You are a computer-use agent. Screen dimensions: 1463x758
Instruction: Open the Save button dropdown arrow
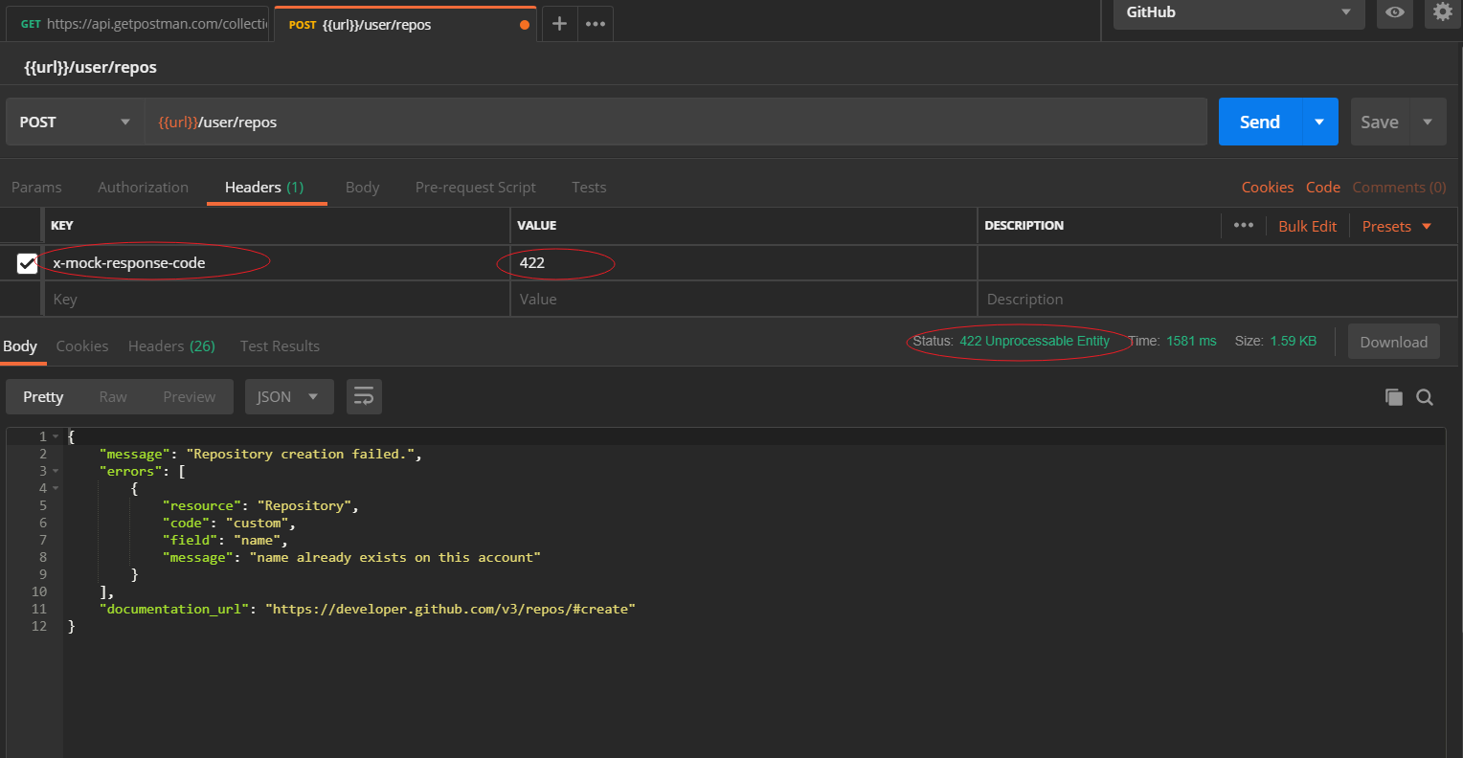[1428, 122]
